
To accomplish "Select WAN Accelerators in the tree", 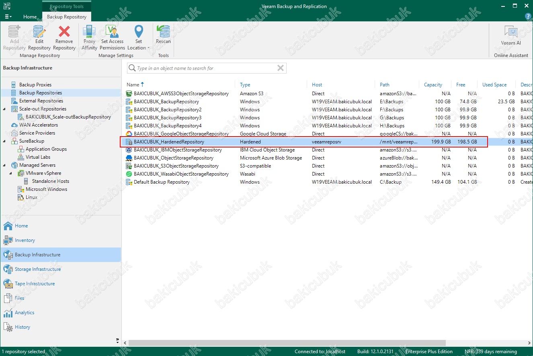I will [39, 125].
